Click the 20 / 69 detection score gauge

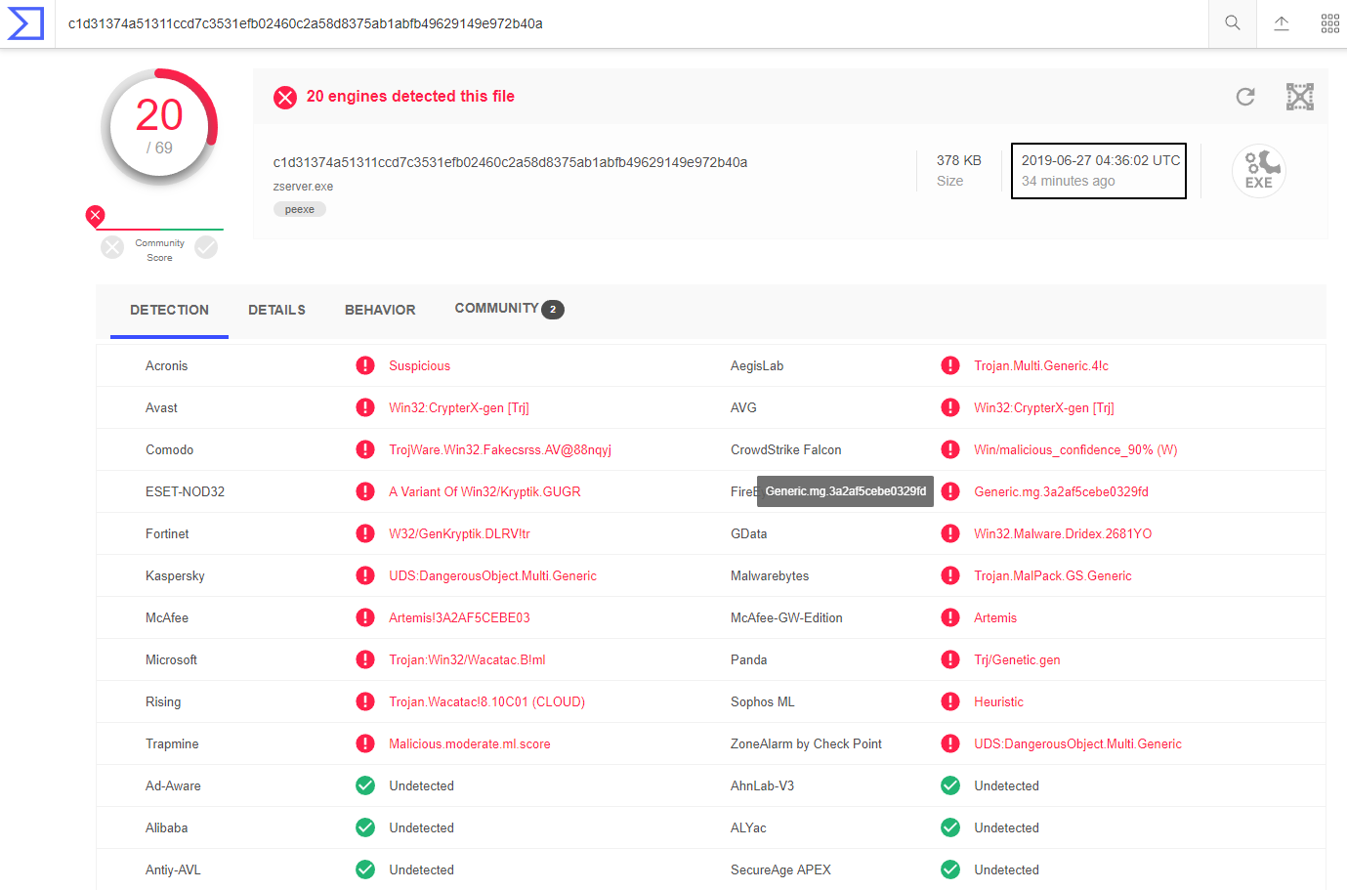pos(159,127)
